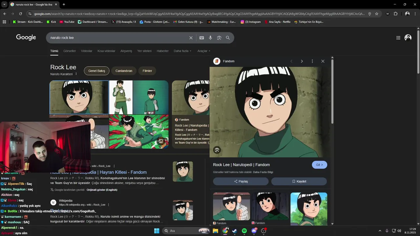Open Discord from the taskbar
This screenshot has height=236, width=420.
tap(254, 231)
